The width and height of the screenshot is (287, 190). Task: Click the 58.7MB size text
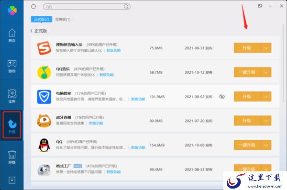[x=156, y=72]
